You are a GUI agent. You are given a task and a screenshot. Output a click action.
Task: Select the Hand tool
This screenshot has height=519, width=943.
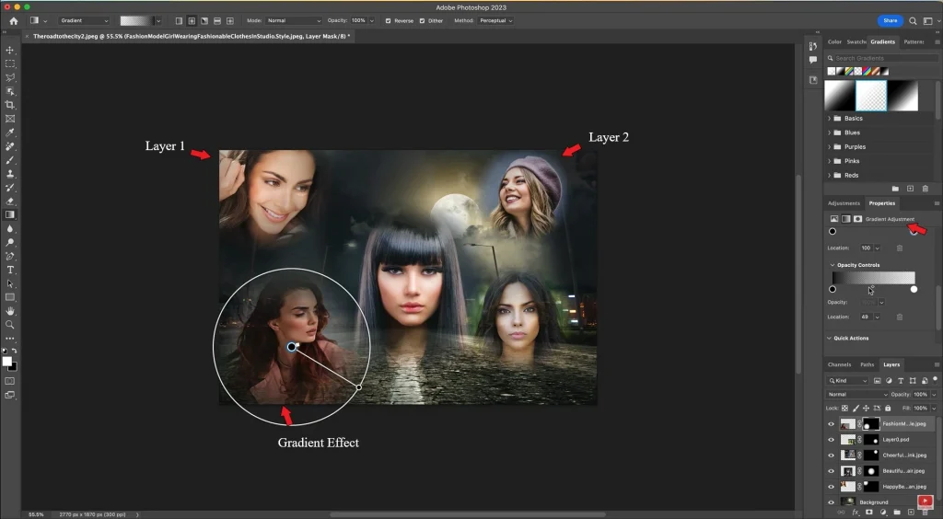coord(9,311)
